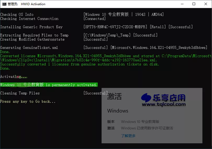Screen dimensions: 212x149
Task: Click the Migration xml path line
Action: point(79,60)
